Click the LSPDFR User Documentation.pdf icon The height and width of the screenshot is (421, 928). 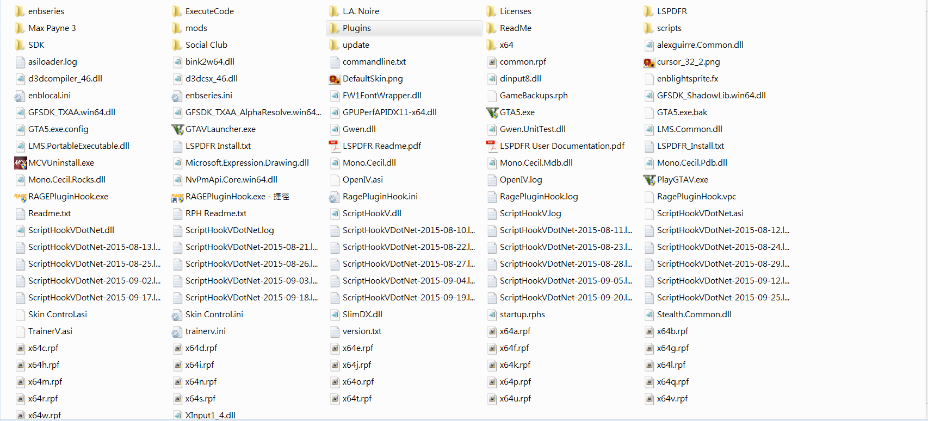point(492,146)
